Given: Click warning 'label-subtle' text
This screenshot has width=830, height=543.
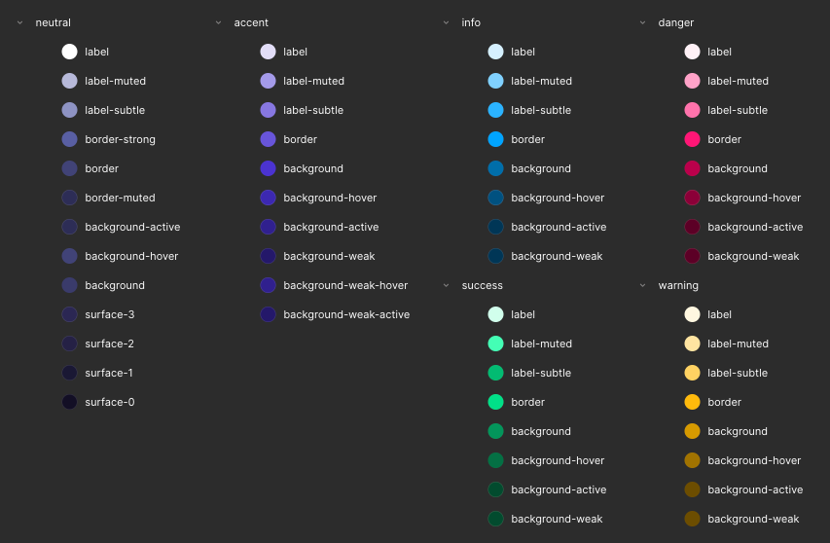Looking at the screenshot, I should click(x=738, y=373).
